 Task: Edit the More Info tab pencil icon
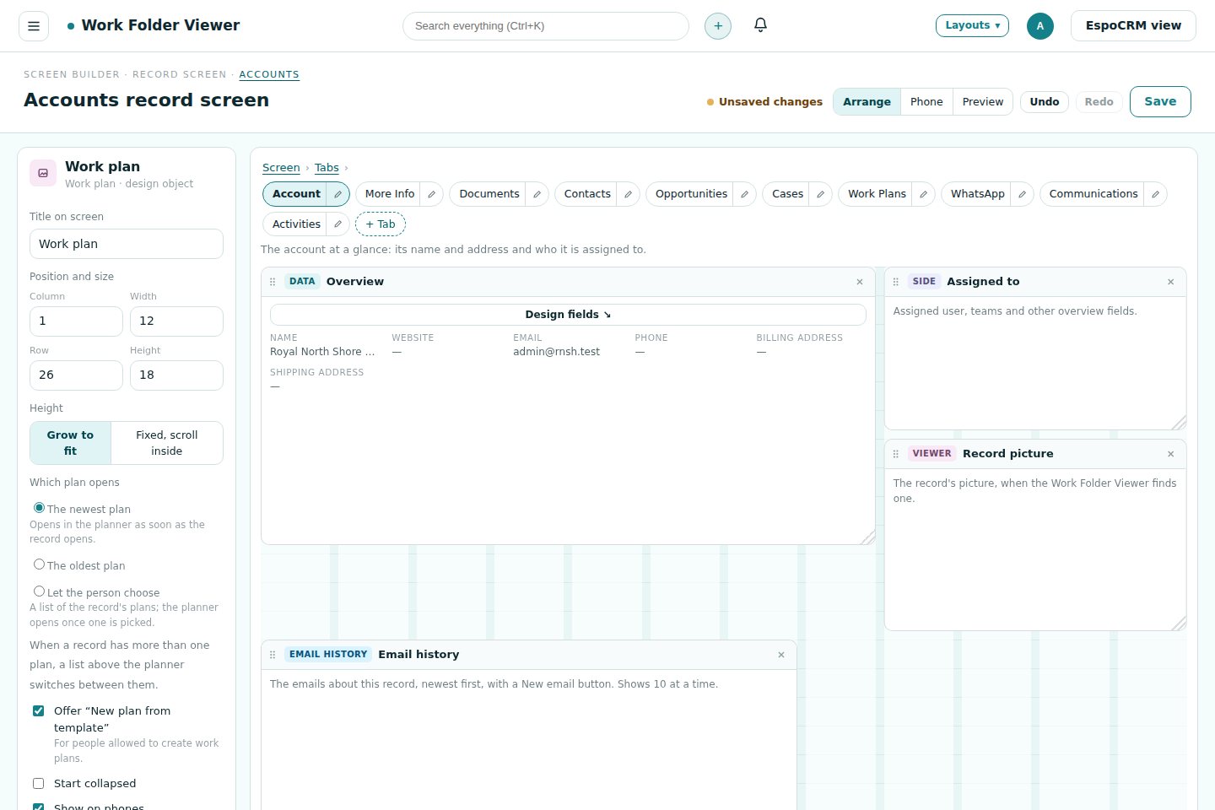coord(432,194)
